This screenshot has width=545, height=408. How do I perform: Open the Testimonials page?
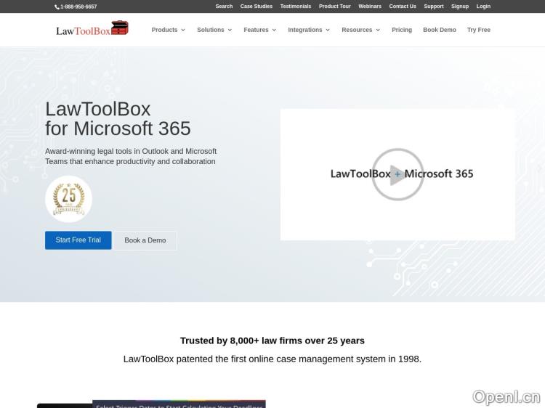(296, 7)
